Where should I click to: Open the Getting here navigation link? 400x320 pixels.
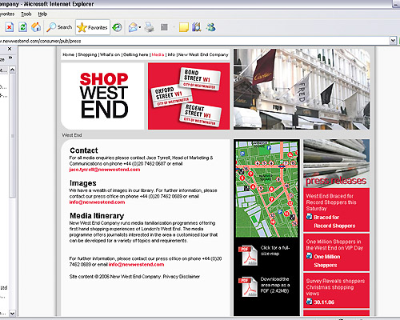(135, 54)
